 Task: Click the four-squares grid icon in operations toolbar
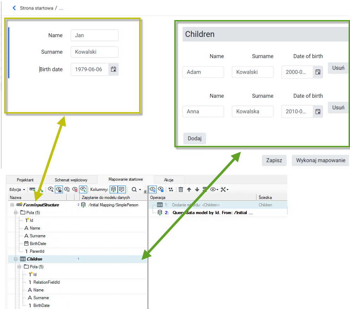[171, 189]
